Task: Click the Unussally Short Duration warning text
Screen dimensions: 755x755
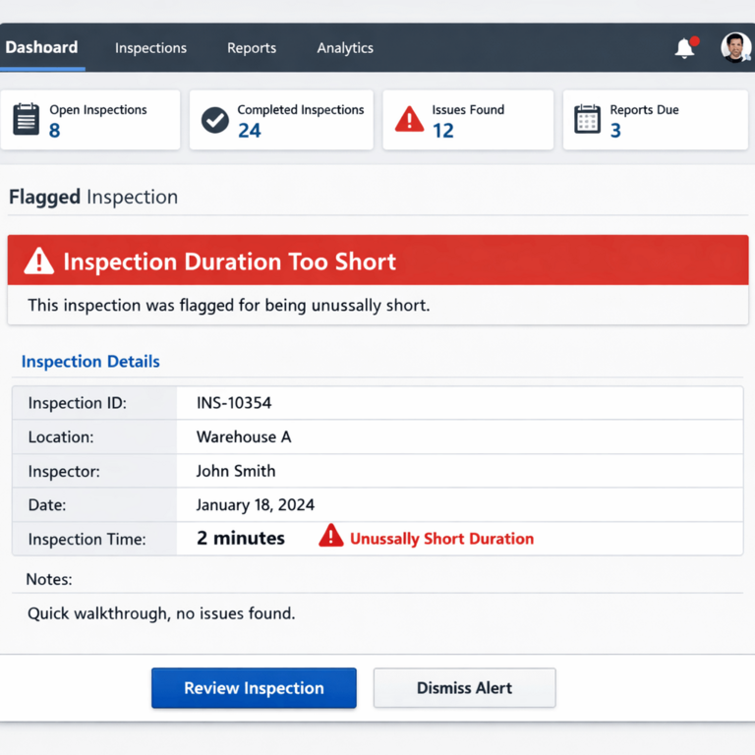Action: (x=441, y=539)
